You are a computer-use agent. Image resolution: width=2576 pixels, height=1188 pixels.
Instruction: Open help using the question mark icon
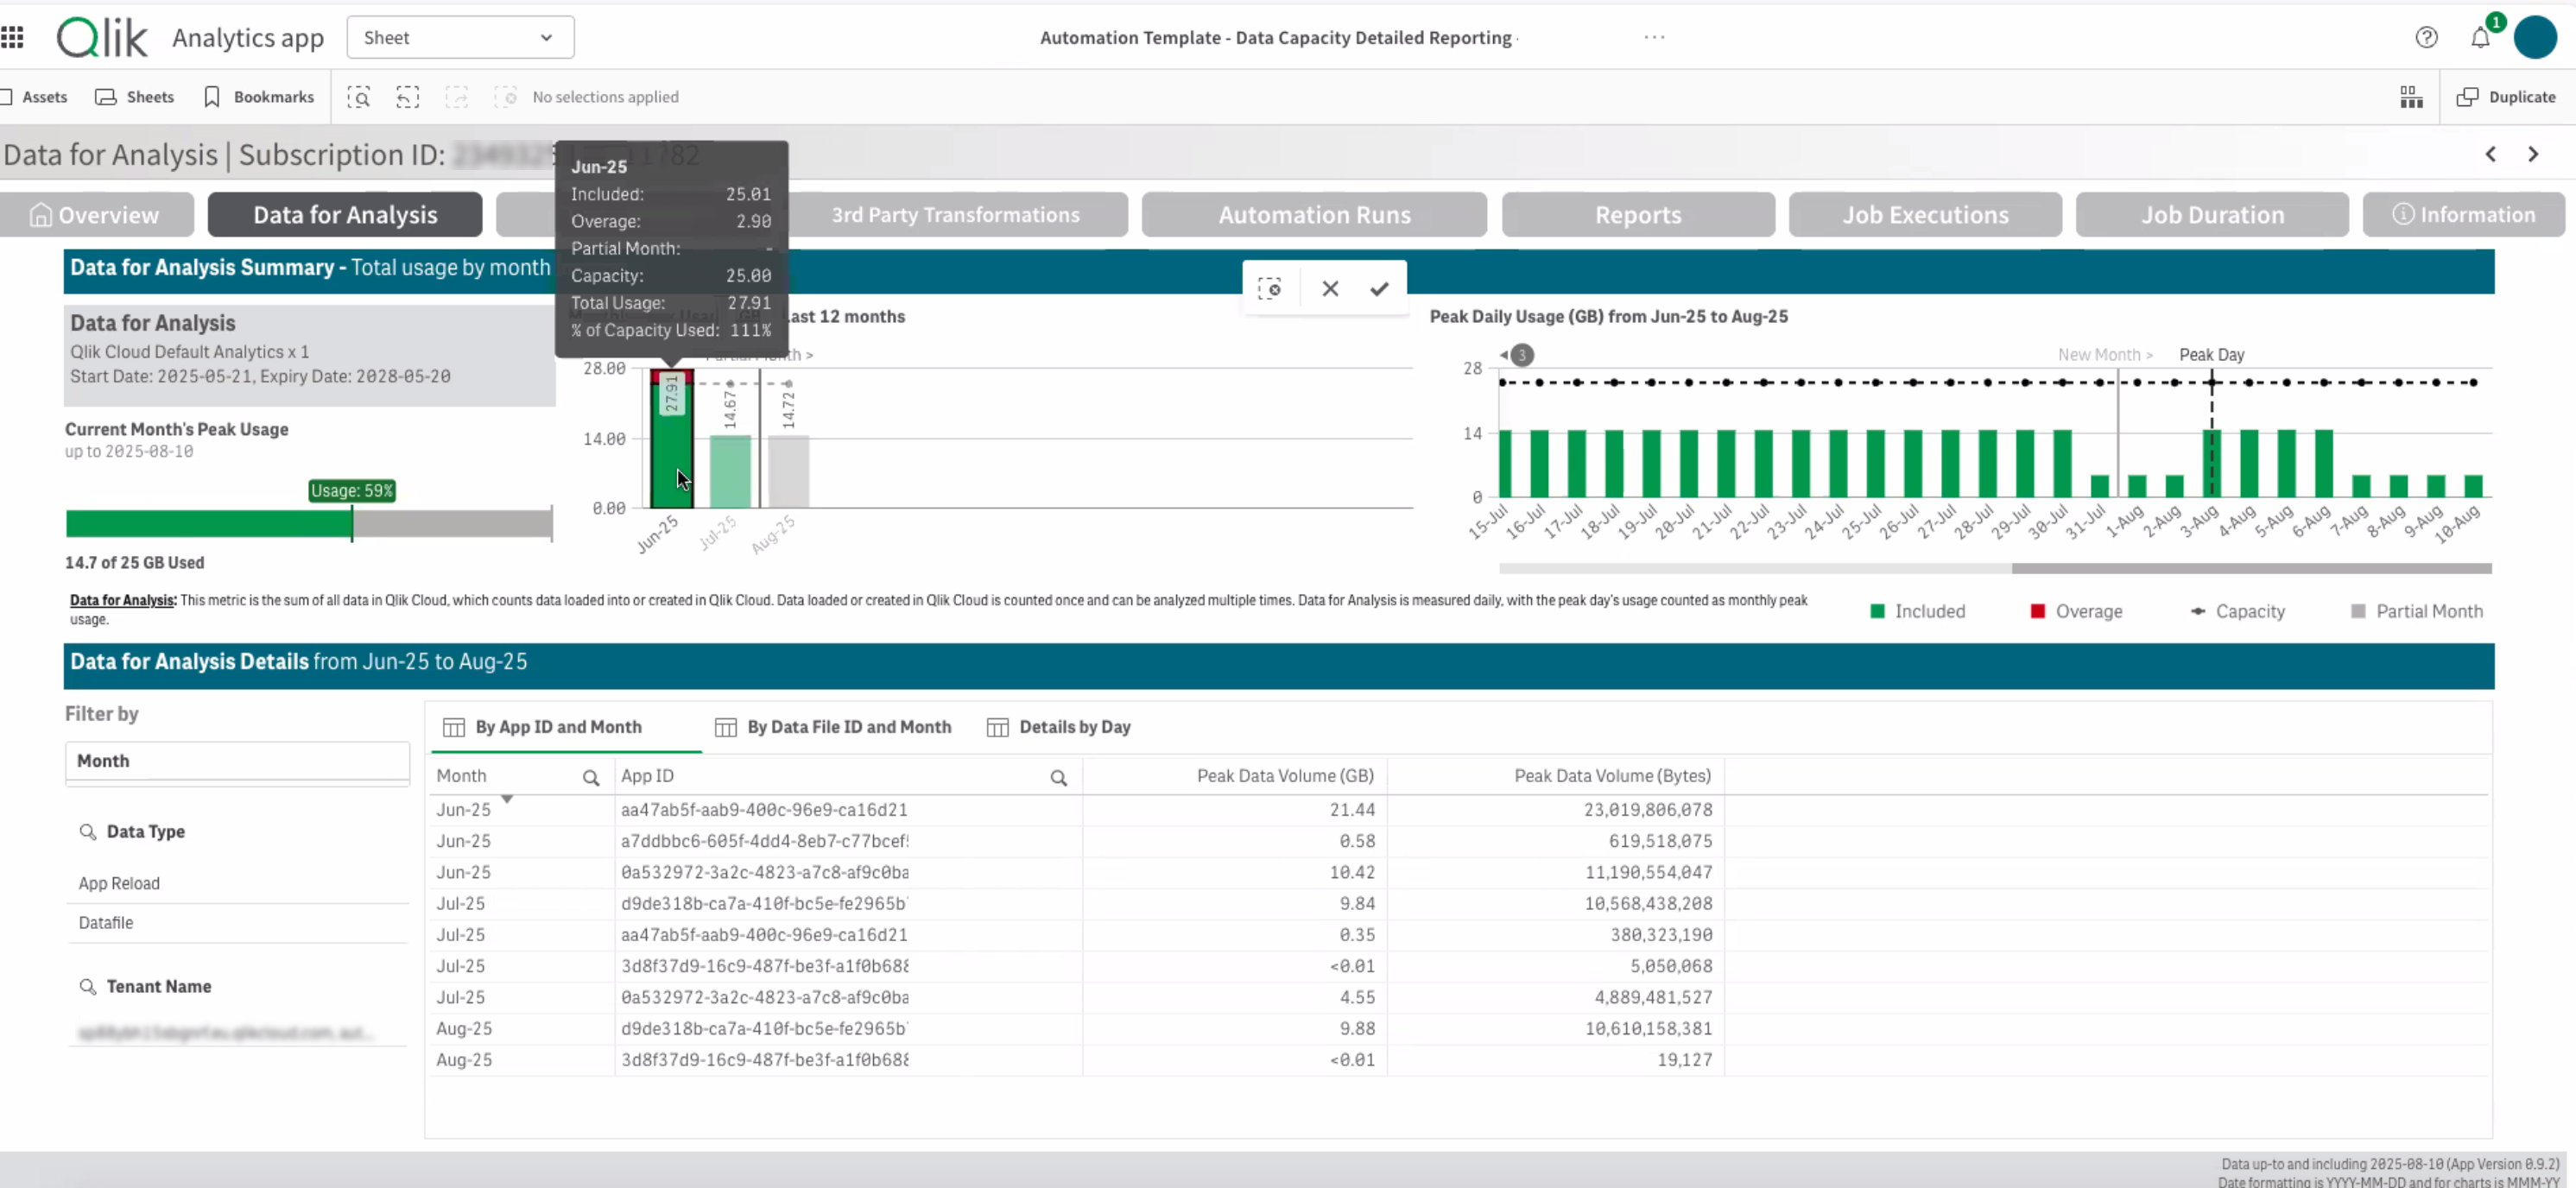point(2427,37)
